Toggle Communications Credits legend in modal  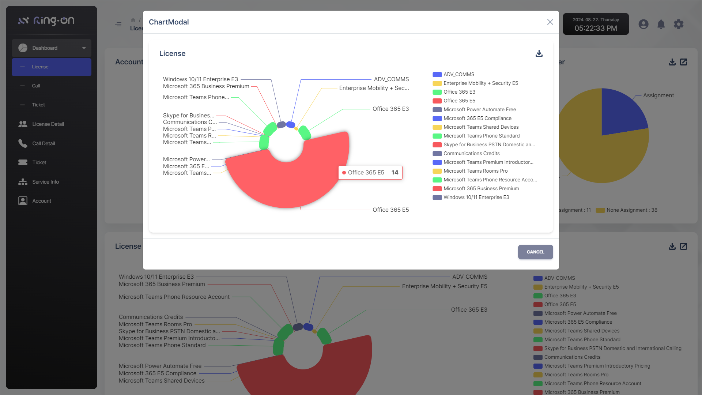pos(466,154)
